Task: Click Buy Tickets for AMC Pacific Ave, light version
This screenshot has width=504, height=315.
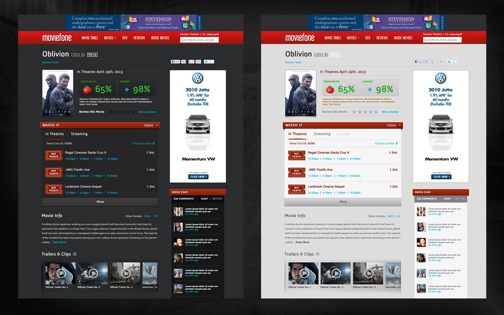Action: click(296, 172)
